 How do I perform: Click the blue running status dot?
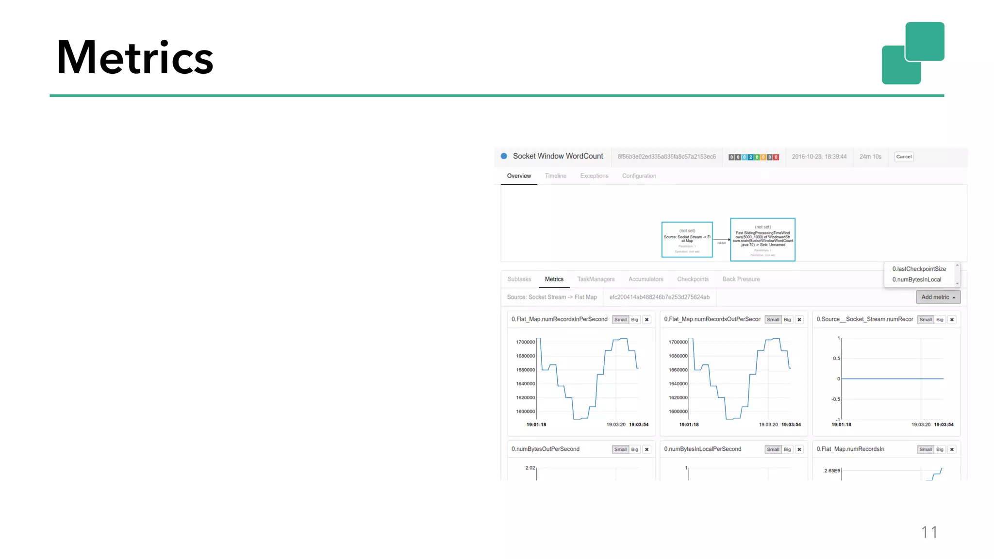click(504, 156)
